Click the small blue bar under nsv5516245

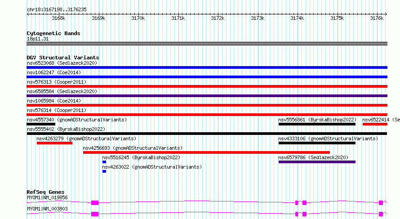pyautogui.click(x=104, y=162)
